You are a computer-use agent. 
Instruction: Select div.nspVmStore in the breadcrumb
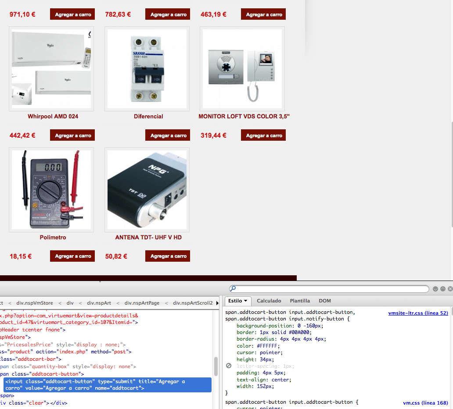tap(35, 303)
